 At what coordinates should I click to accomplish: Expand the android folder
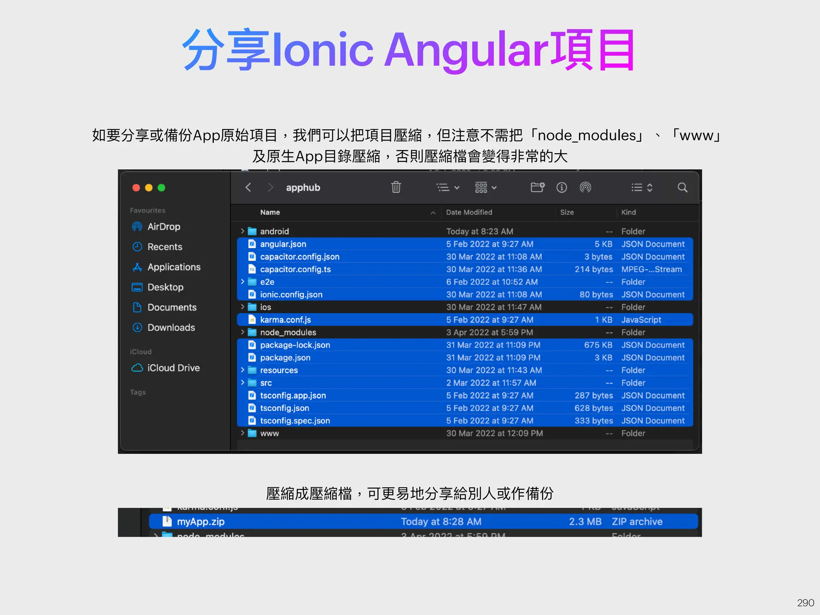point(243,231)
